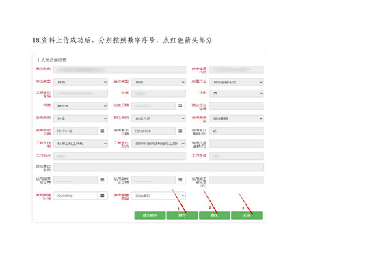Screen dimensions: 376x266
Task: Click the 工作地点 input field
Action: [120, 156]
